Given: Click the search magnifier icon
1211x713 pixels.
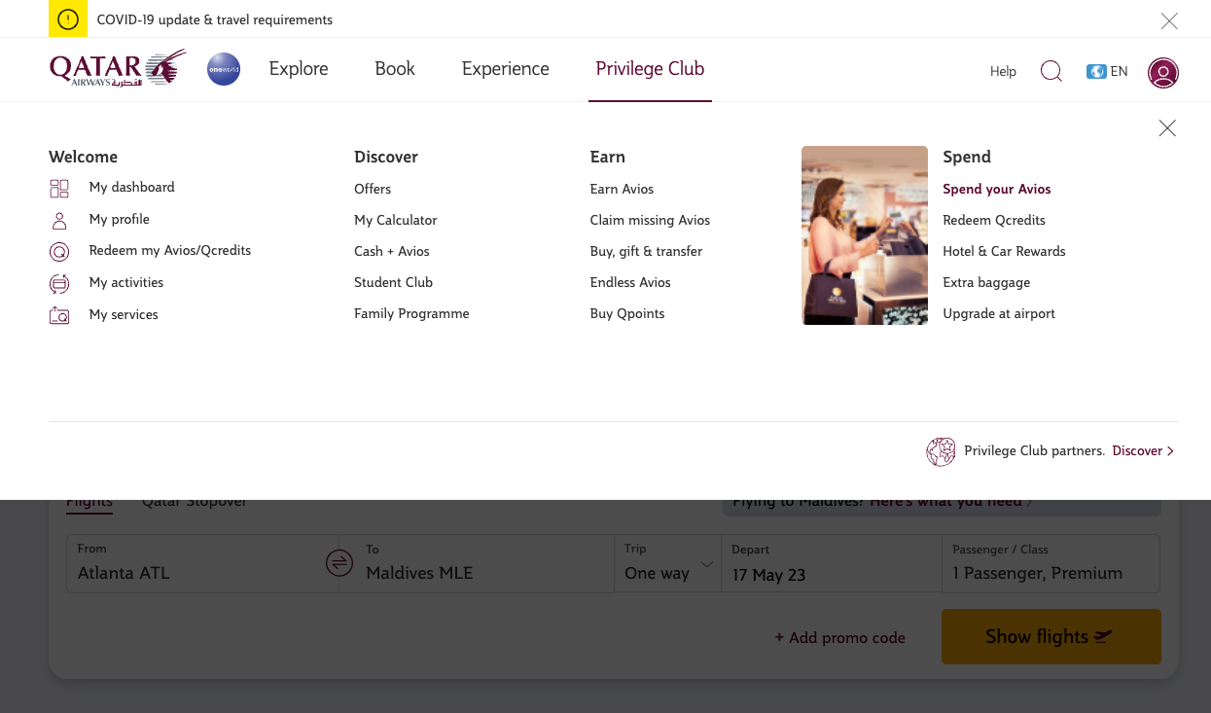Looking at the screenshot, I should click(x=1051, y=71).
